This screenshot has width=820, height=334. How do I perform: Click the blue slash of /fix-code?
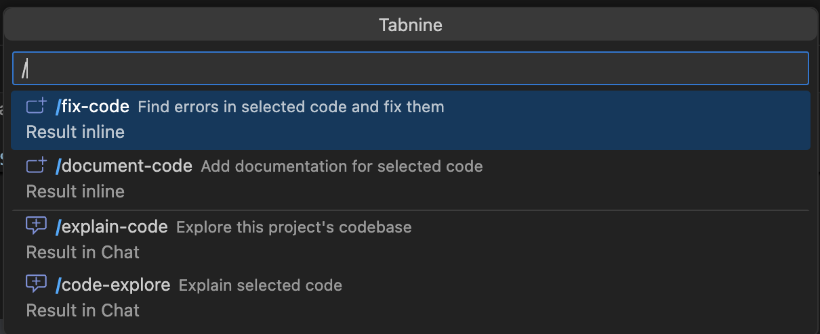58,106
